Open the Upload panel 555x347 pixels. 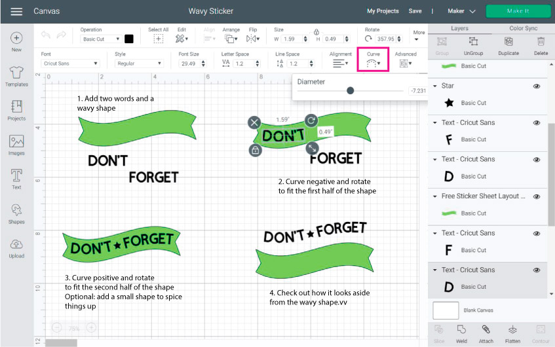point(16,248)
